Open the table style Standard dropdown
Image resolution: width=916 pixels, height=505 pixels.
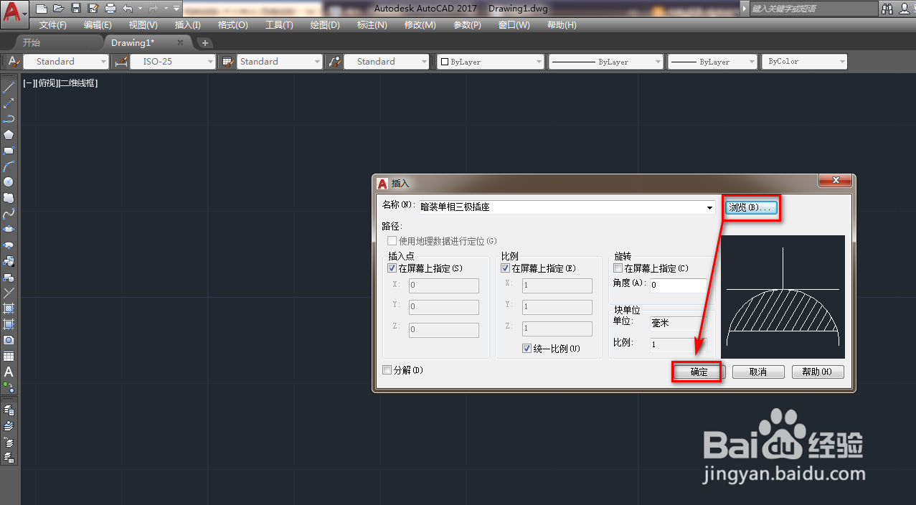coord(318,62)
